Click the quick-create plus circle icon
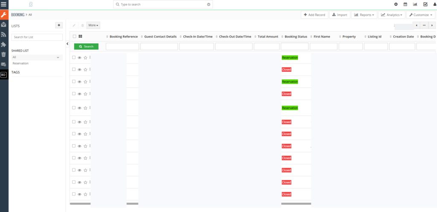Viewport: 437px width, 212px height. tap(396, 4)
